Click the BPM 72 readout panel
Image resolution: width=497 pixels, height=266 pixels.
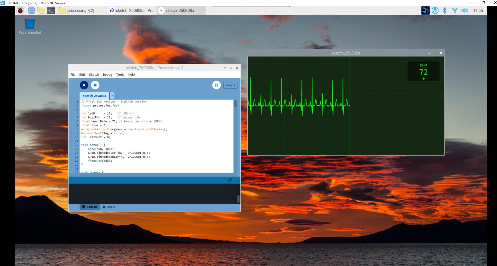[424, 71]
